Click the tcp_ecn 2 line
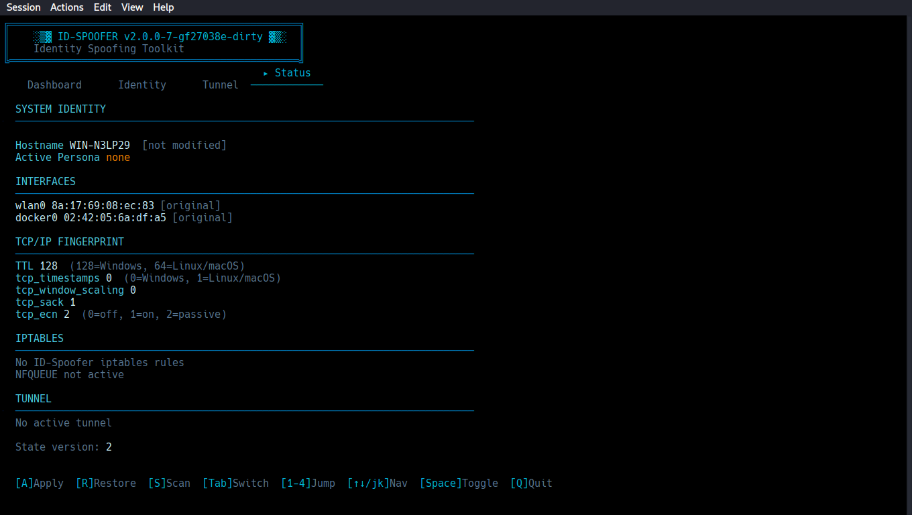The image size is (912, 515). click(121, 314)
